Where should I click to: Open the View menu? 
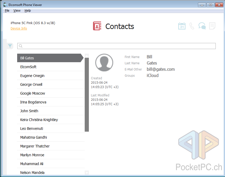click(x=17, y=11)
